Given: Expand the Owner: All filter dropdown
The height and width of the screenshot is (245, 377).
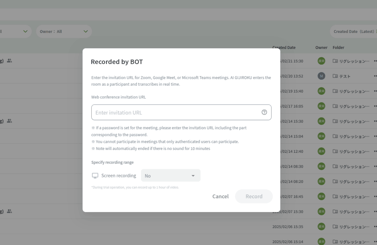Looking at the screenshot, I should [64, 31].
